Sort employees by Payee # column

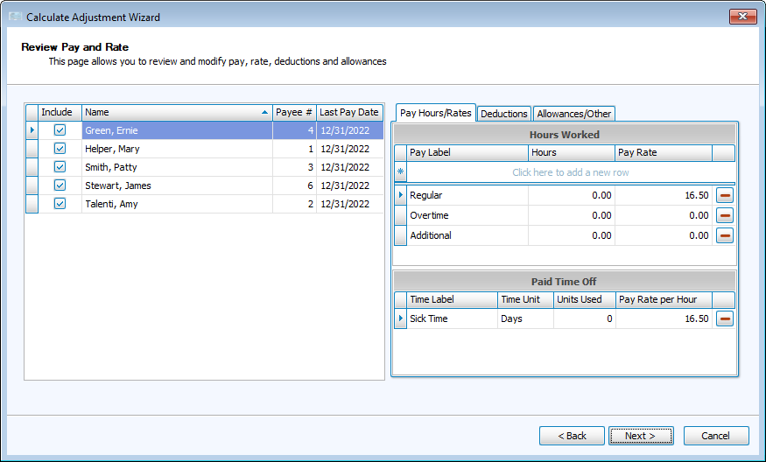tap(293, 112)
